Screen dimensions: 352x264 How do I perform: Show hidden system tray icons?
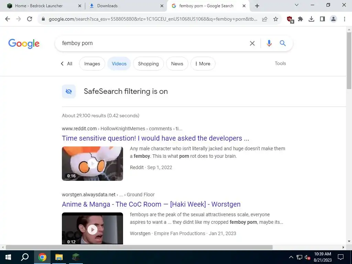(291, 257)
